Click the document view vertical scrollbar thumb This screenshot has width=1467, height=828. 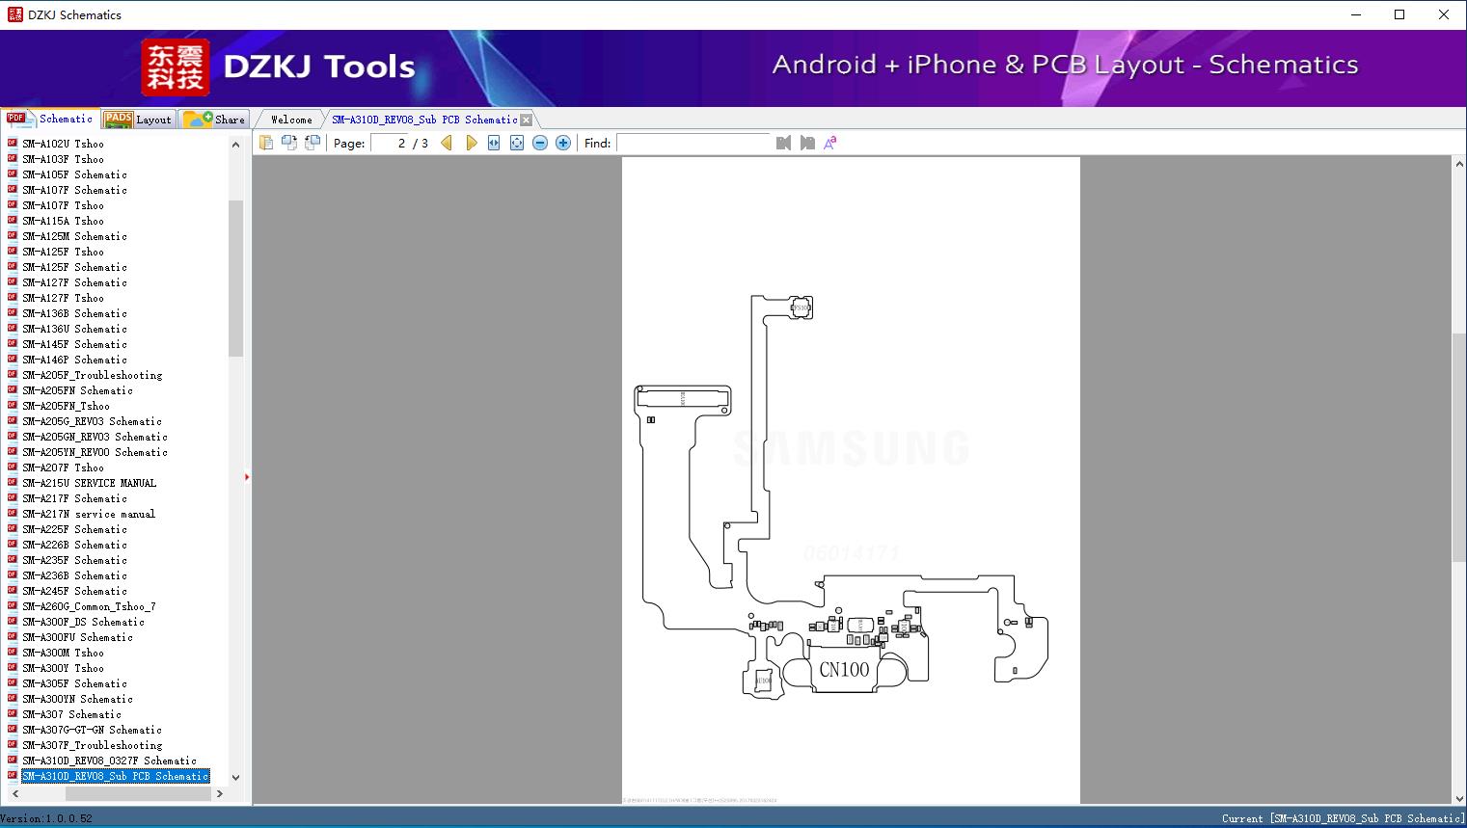[1458, 447]
